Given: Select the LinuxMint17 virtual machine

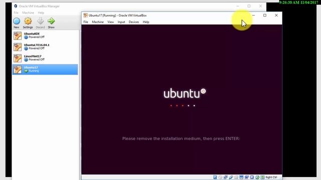Looking at the screenshot, I should (x=45, y=58).
